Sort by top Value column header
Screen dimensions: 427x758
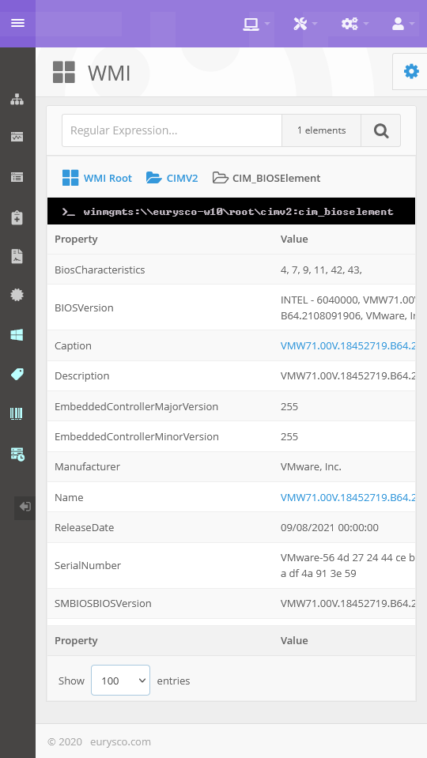tap(294, 239)
